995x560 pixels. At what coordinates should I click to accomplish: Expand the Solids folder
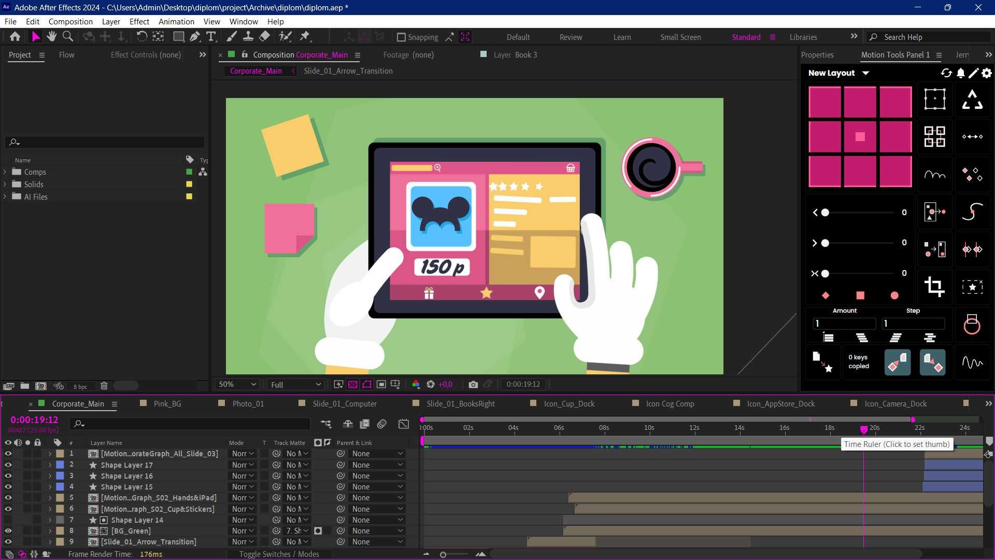tap(5, 184)
